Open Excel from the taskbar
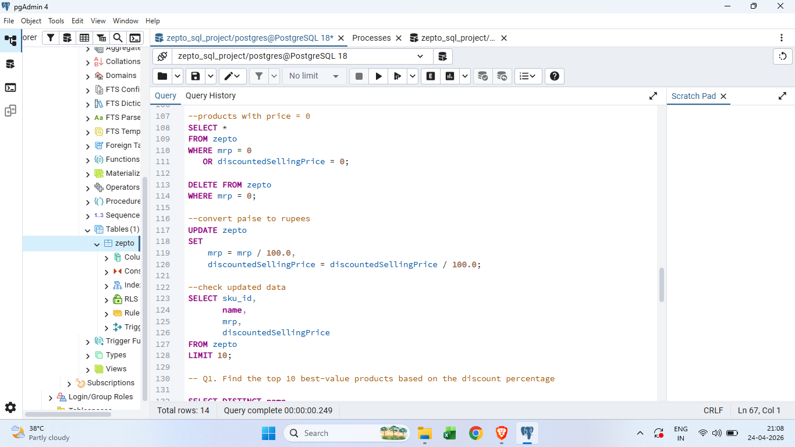The width and height of the screenshot is (795, 447). [449, 433]
